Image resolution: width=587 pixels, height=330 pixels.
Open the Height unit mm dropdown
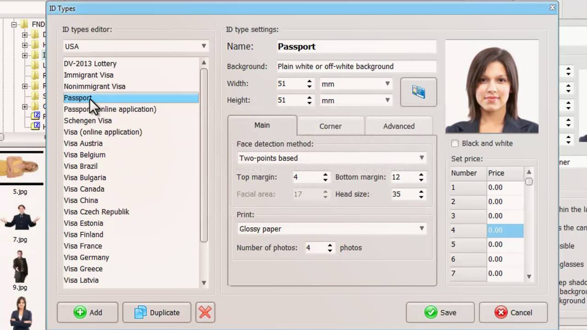356,100
